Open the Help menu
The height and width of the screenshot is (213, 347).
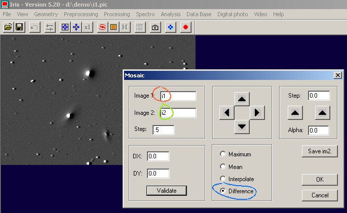click(x=279, y=14)
